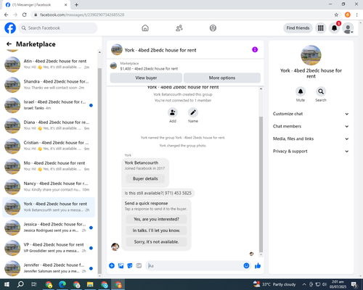The width and height of the screenshot is (363, 290).
Task: Open Atin - 4bed 2bedc house conversation
Action: [x=49, y=65]
